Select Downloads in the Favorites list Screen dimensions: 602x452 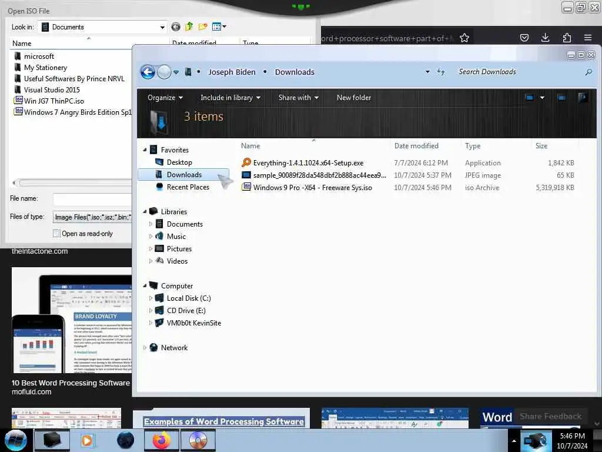(x=183, y=174)
